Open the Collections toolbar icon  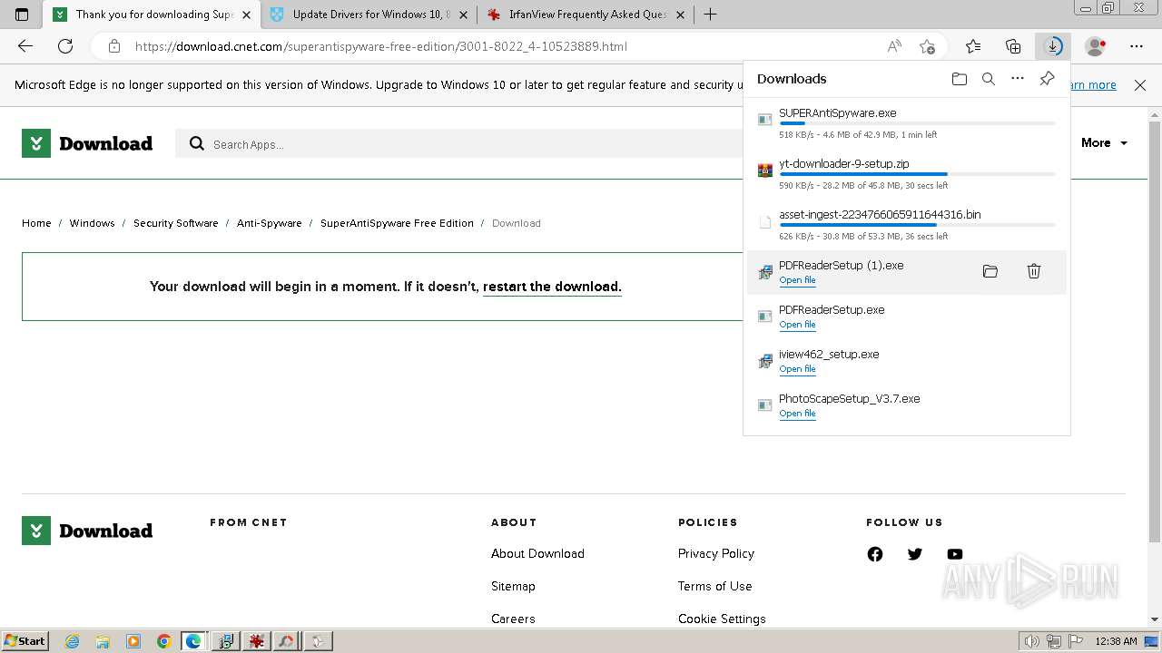pos(1013,46)
